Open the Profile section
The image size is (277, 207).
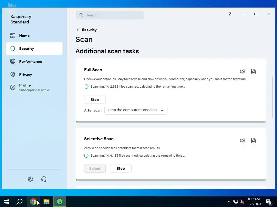click(34, 88)
